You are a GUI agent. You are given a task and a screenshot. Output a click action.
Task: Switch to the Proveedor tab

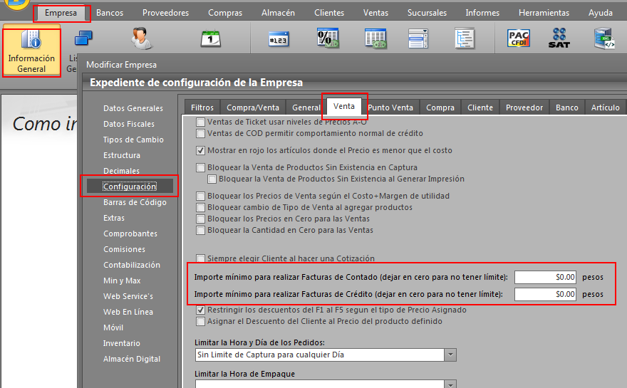click(x=524, y=108)
